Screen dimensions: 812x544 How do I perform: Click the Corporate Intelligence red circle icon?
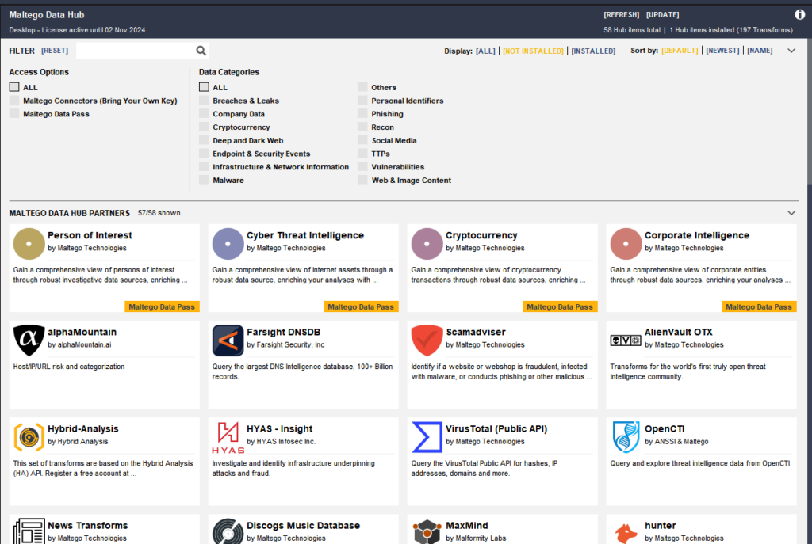pyautogui.click(x=626, y=244)
